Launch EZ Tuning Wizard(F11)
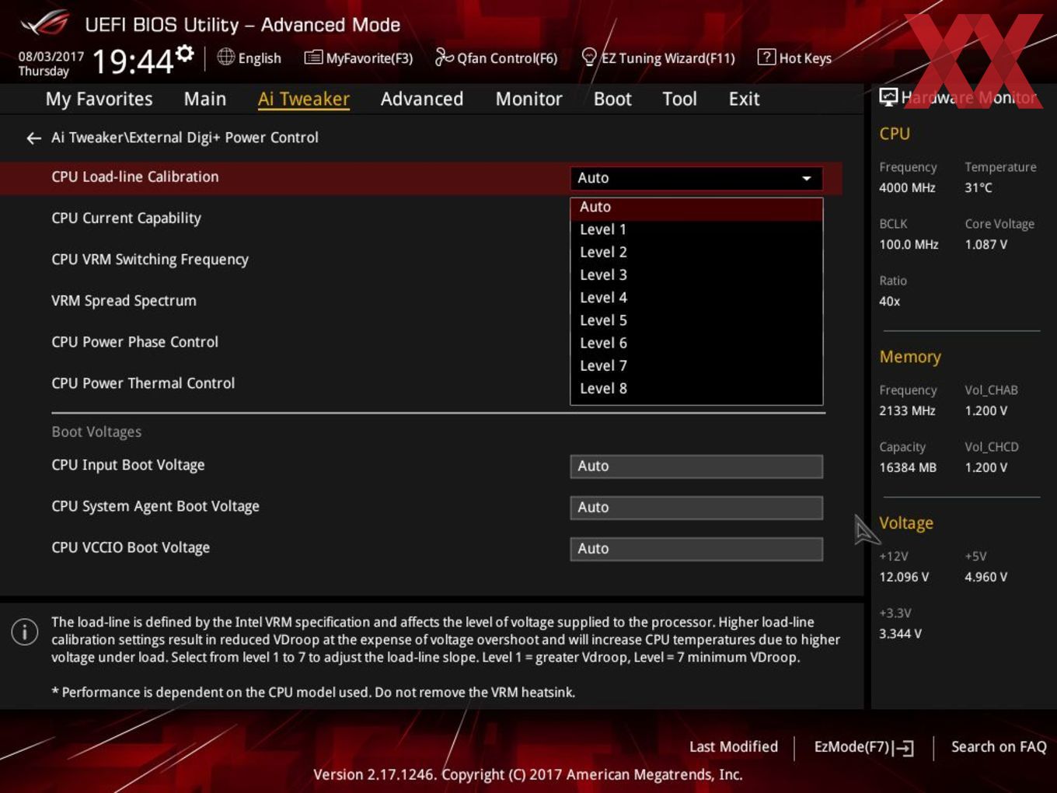 (x=658, y=58)
